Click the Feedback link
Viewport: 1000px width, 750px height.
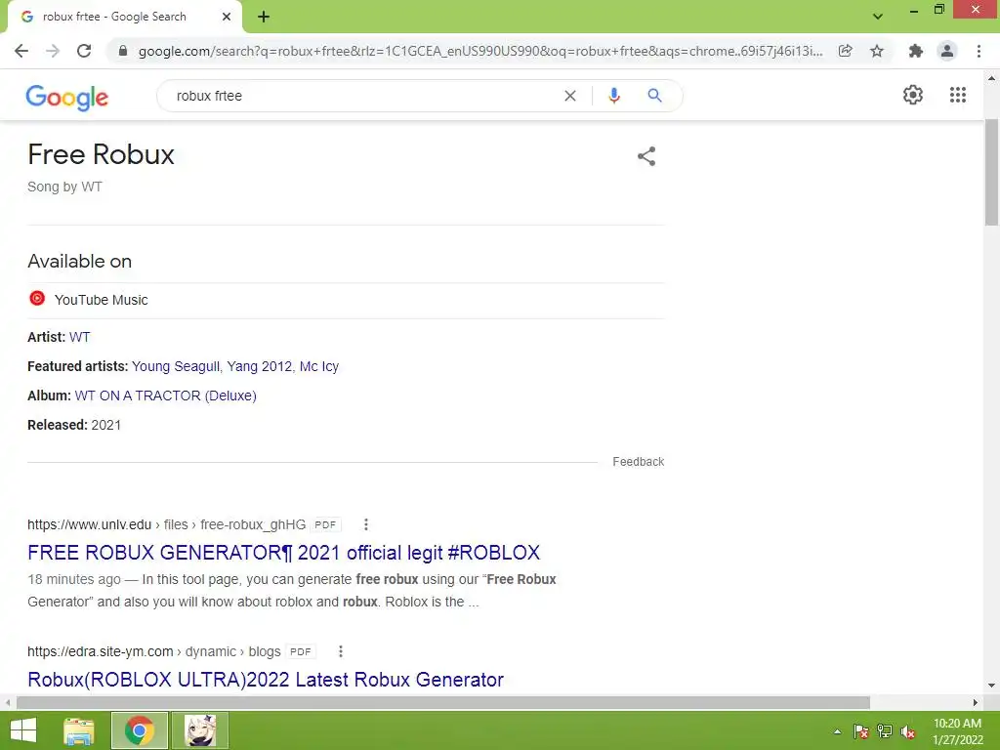tap(639, 461)
